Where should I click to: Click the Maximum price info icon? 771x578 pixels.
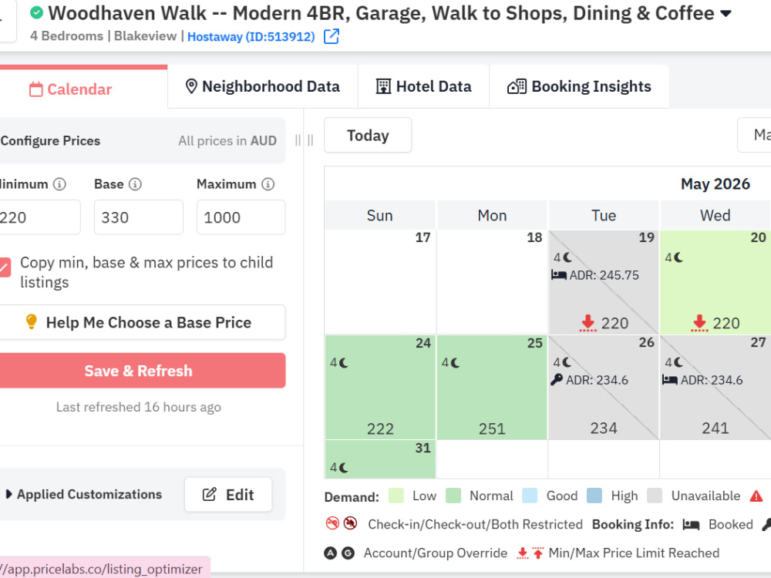pyautogui.click(x=268, y=184)
